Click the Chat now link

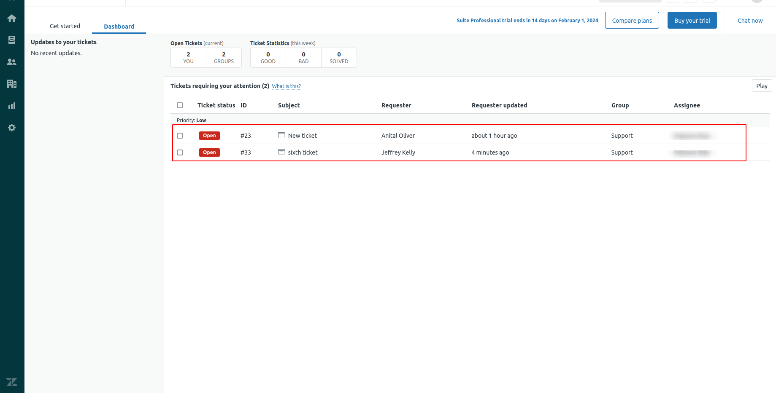click(x=750, y=21)
